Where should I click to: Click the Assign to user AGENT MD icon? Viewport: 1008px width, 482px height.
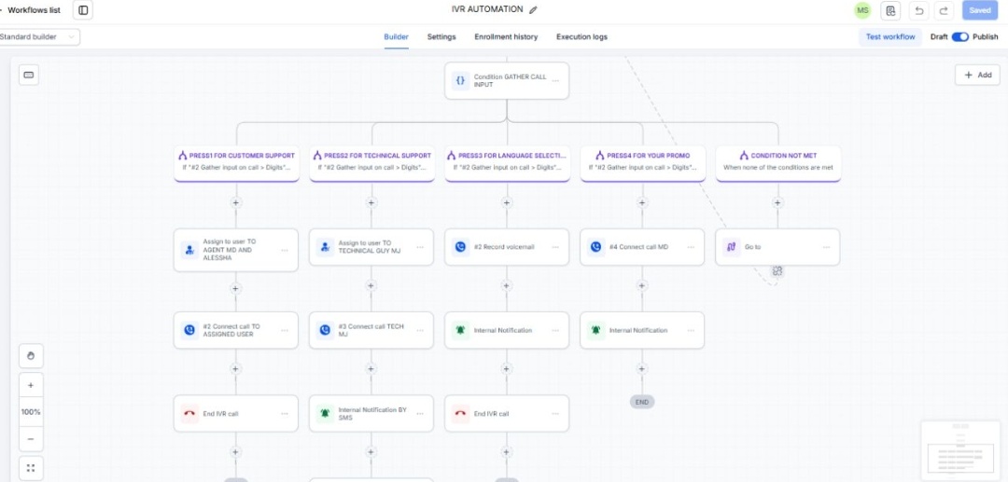coord(189,250)
